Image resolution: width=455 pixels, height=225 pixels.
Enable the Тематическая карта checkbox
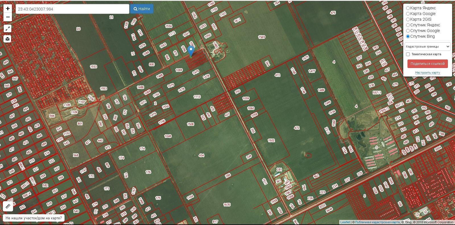[x=408, y=54]
